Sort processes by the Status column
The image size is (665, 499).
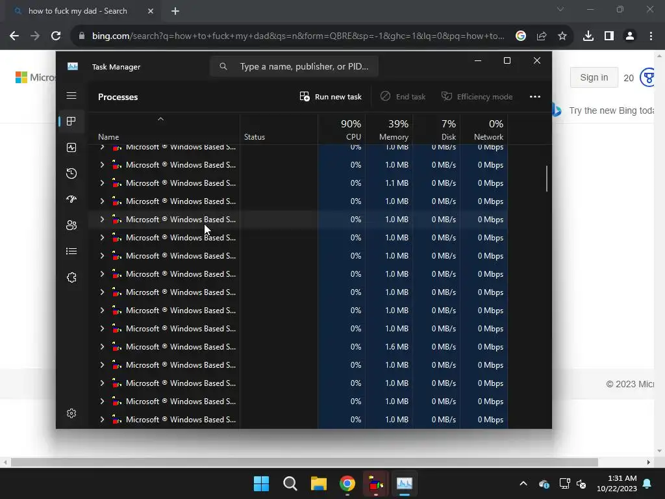coord(255,137)
